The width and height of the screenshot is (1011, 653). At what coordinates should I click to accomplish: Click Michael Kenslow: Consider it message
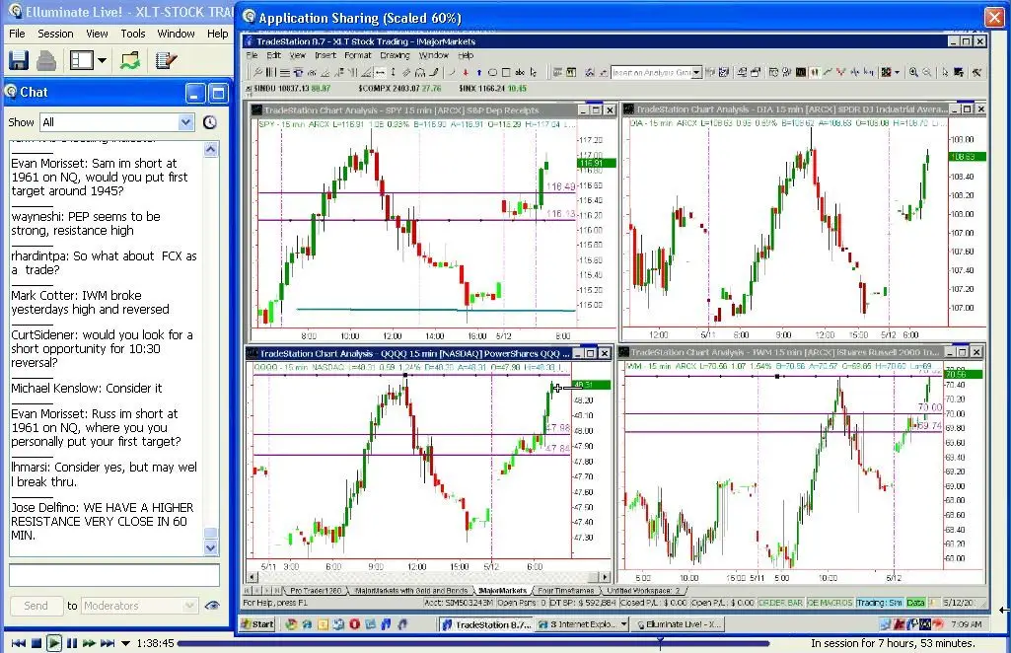click(x=87, y=388)
